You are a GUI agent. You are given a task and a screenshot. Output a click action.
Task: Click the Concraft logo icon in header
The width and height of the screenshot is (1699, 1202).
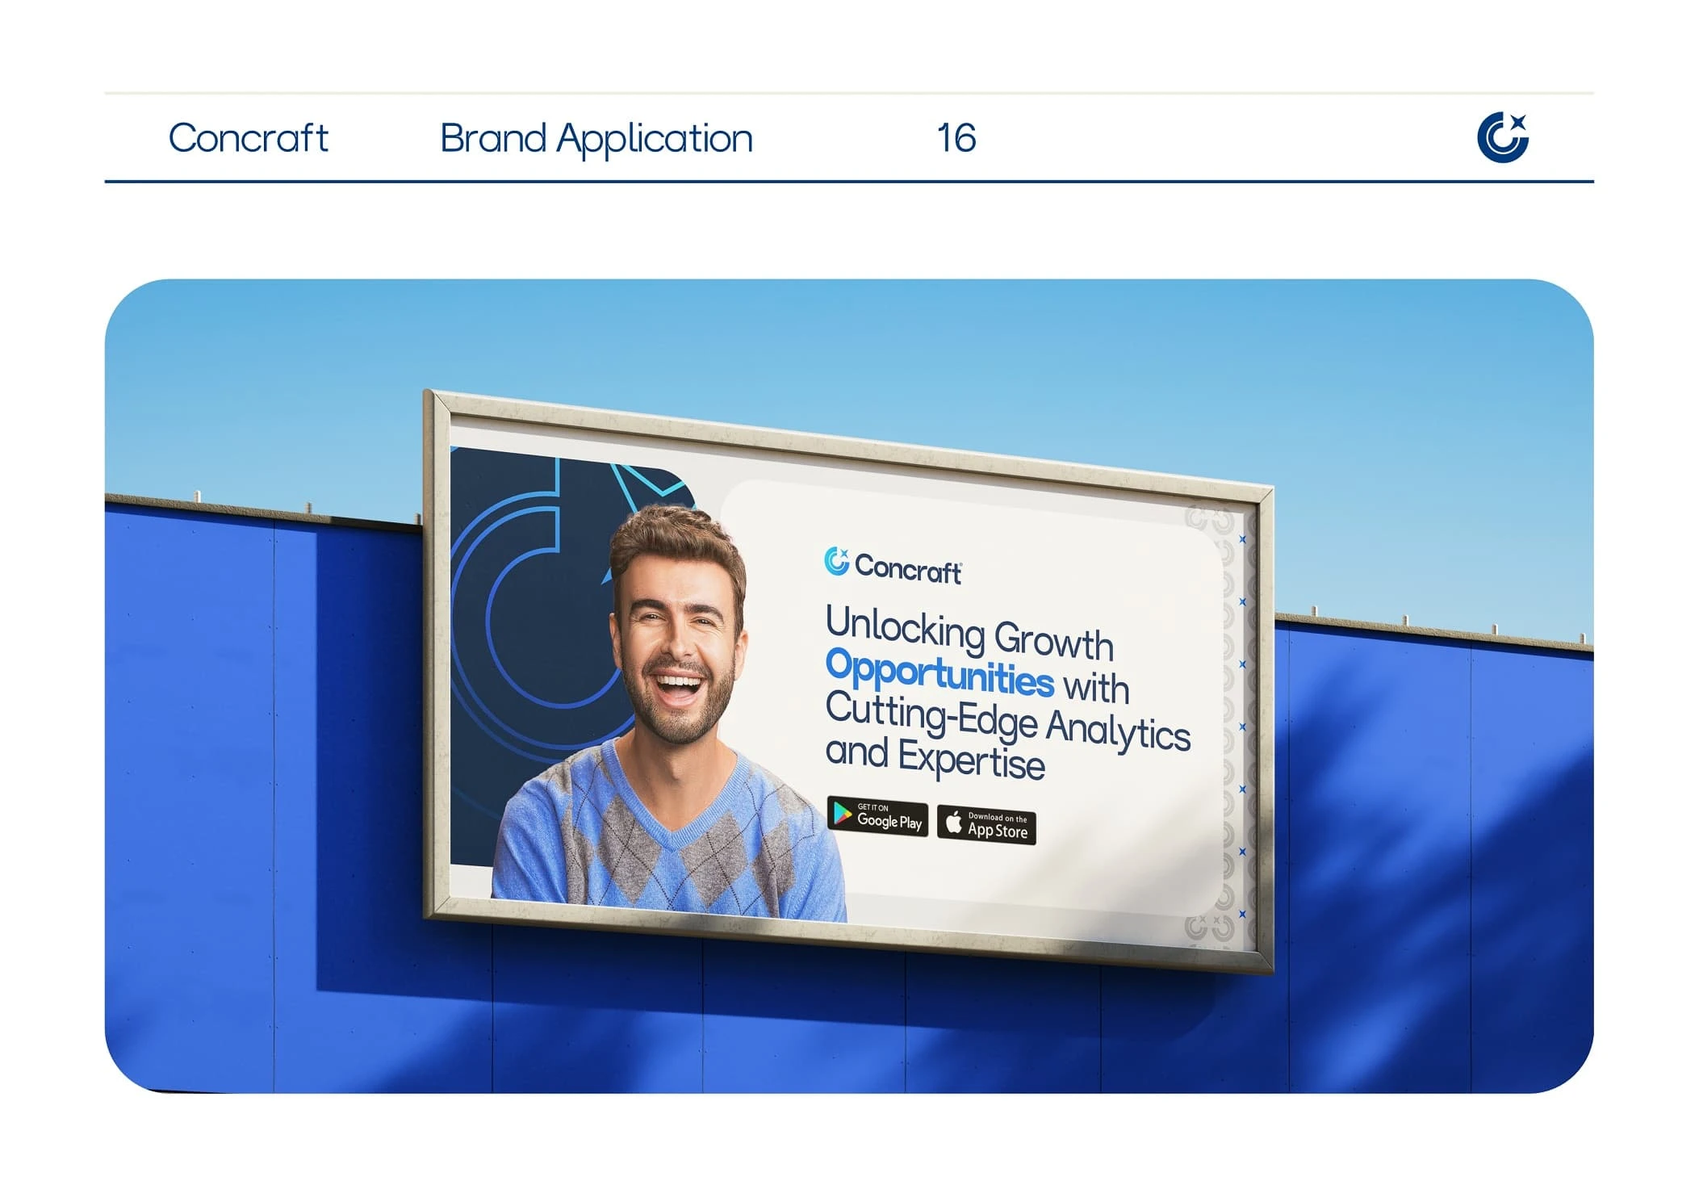[x=1502, y=137]
